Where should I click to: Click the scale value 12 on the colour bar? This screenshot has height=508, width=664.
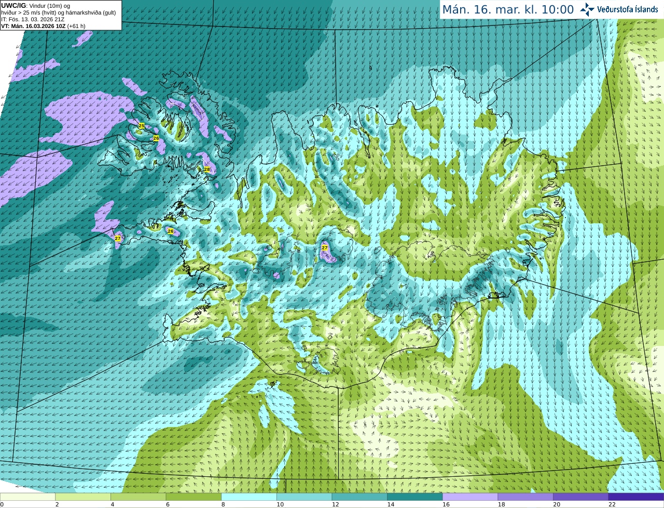tap(336, 504)
